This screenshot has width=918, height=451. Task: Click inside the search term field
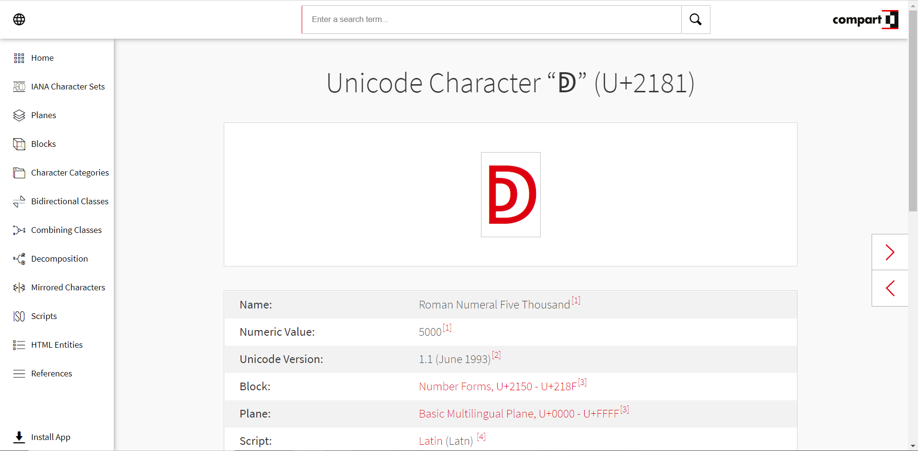[x=491, y=20]
